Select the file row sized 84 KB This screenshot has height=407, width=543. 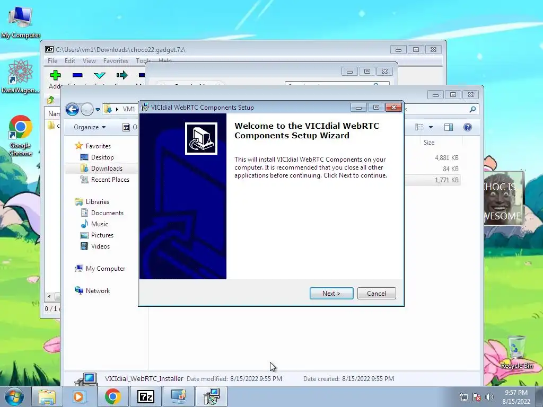tap(432, 169)
